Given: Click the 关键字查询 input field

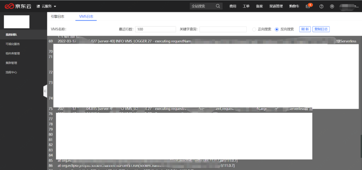Looking at the screenshot, I should pyautogui.click(x=223, y=29).
